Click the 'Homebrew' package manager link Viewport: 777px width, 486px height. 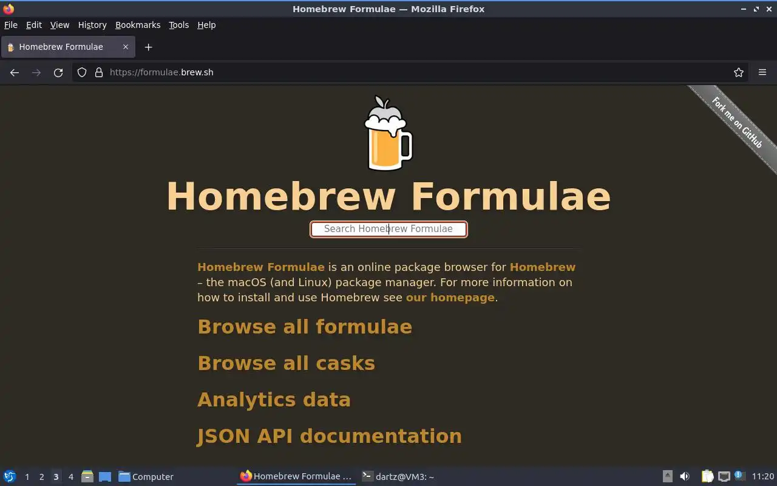tap(543, 267)
